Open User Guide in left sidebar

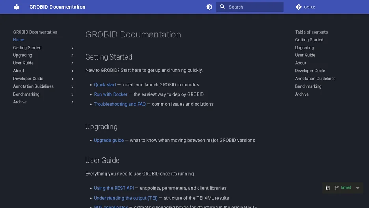coord(23,63)
